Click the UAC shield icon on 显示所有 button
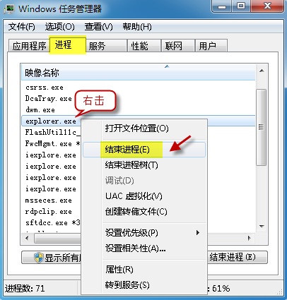 pyautogui.click(x=38, y=258)
